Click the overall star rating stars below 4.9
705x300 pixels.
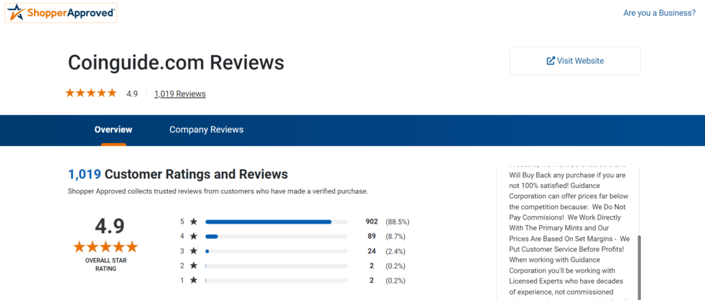105,246
